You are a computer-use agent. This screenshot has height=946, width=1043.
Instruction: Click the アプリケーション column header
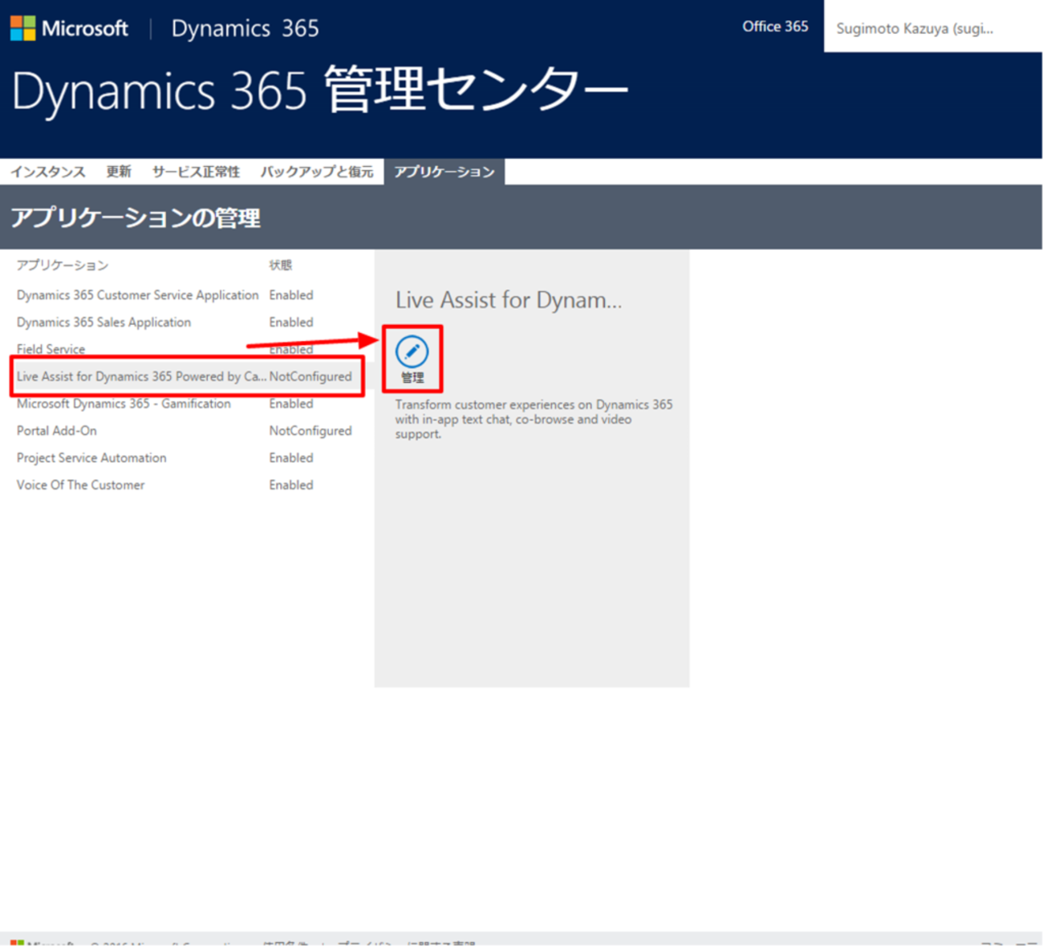63,266
